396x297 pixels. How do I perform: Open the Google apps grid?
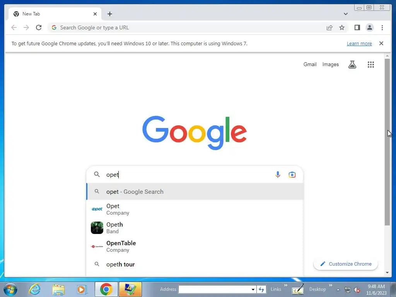371,65
